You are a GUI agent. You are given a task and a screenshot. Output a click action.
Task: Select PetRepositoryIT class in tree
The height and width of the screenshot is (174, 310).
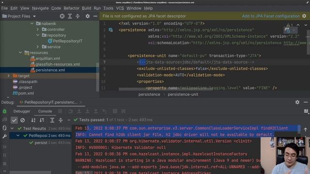(x=67, y=41)
